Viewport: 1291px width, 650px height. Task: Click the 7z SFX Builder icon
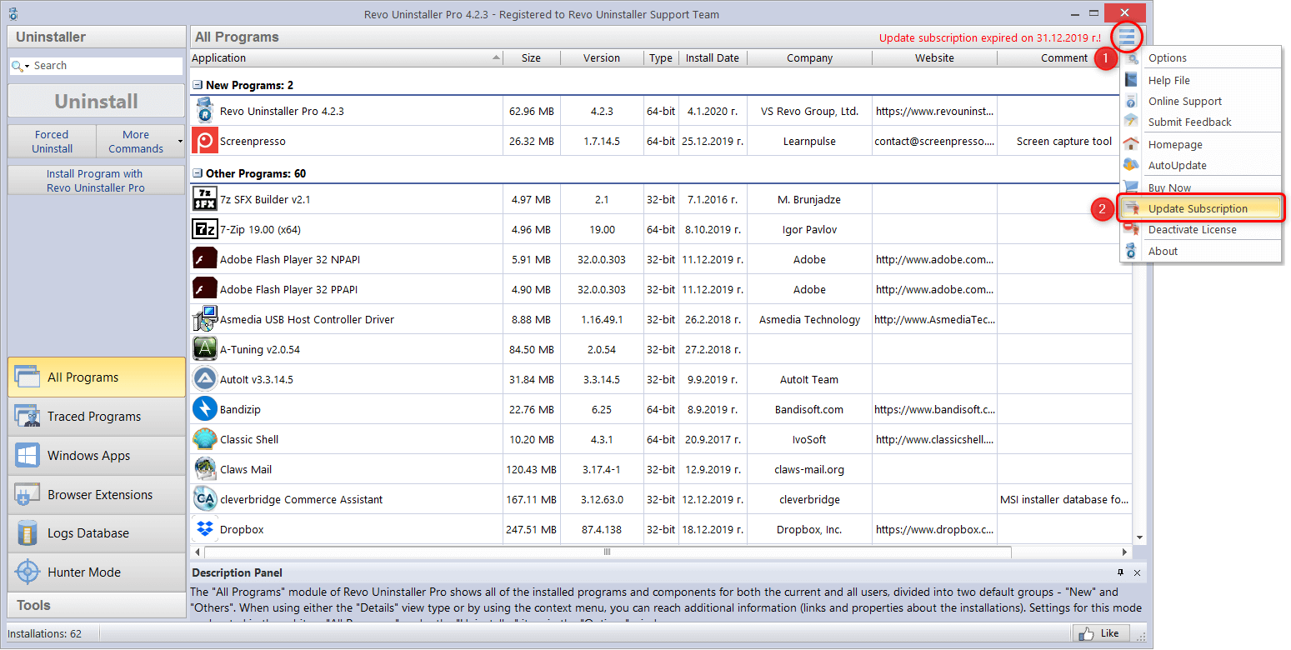(204, 199)
